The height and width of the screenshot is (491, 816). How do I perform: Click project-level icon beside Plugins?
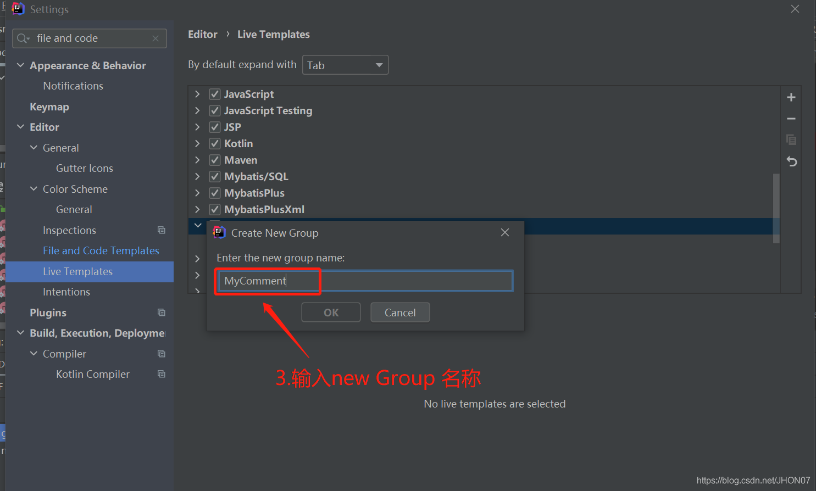click(162, 313)
